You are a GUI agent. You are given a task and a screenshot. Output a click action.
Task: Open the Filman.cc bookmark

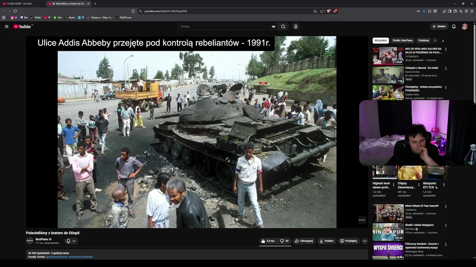point(100,17)
